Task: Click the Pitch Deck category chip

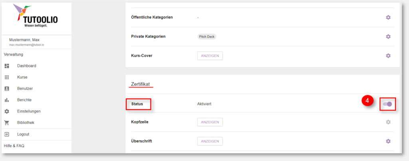Action: (x=207, y=37)
